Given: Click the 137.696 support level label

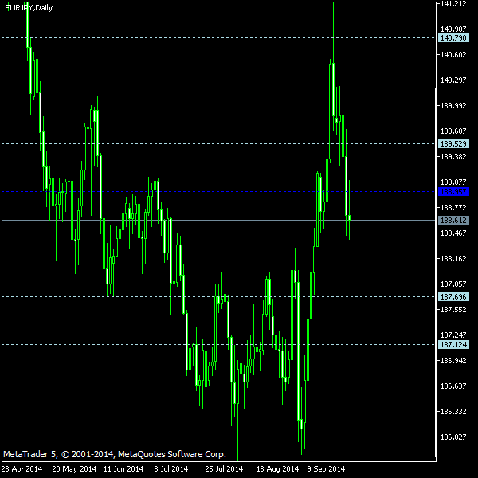Looking at the screenshot, I should (x=453, y=296).
